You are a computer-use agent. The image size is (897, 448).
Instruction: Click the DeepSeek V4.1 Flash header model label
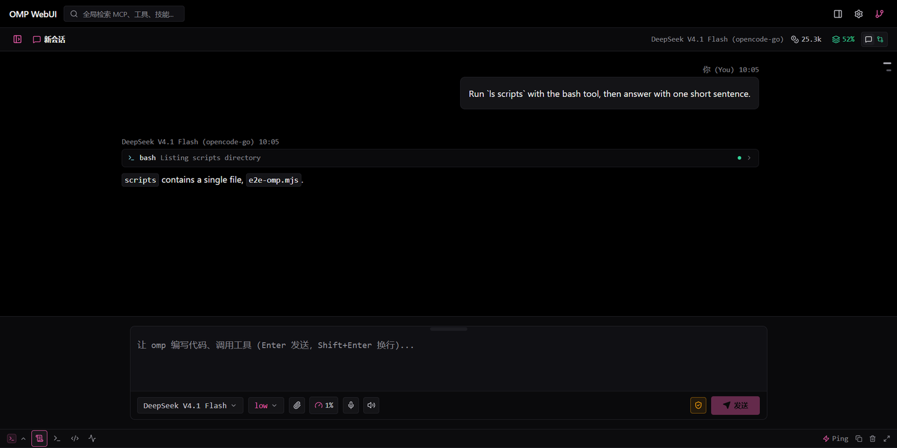click(717, 39)
